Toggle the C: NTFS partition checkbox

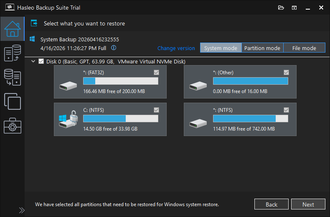[156, 110]
